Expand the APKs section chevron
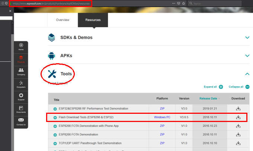Image resolution: width=253 pixels, height=151 pixels. click(x=247, y=56)
